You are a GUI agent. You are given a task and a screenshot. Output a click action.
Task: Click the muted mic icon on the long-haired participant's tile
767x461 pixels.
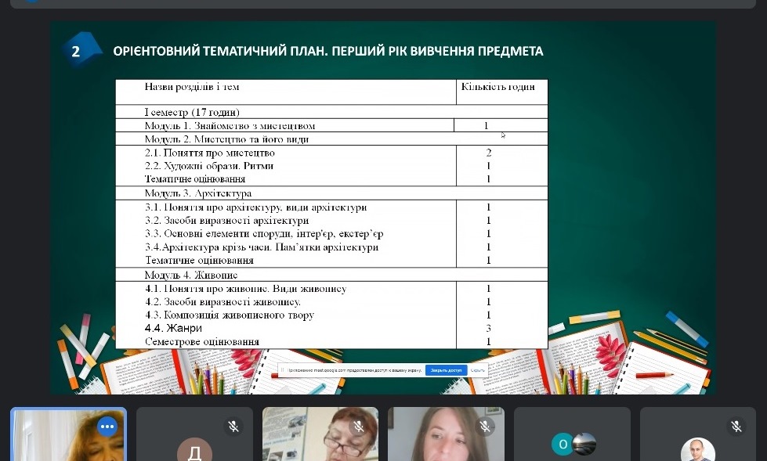pos(485,427)
